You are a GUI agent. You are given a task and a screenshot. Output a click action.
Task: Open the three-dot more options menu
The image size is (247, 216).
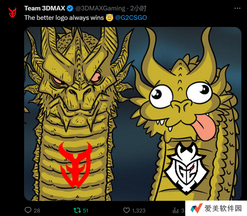237,8
